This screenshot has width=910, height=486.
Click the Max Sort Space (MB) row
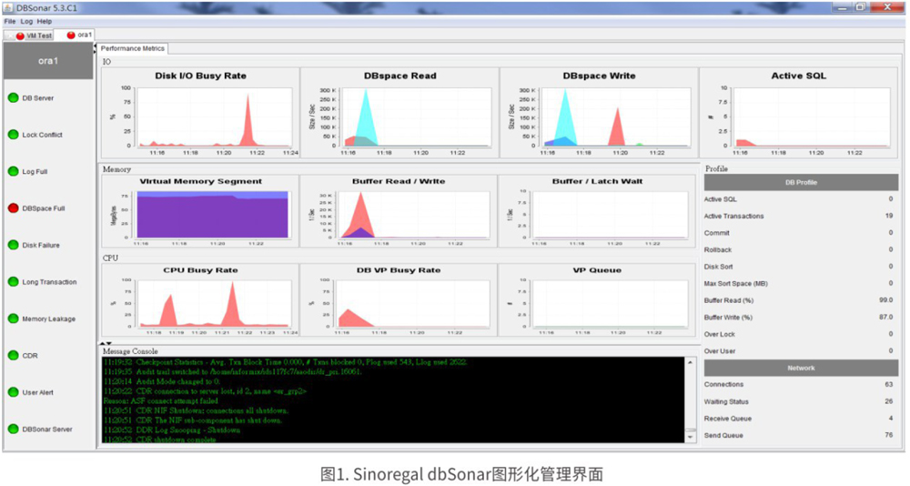tap(801, 283)
